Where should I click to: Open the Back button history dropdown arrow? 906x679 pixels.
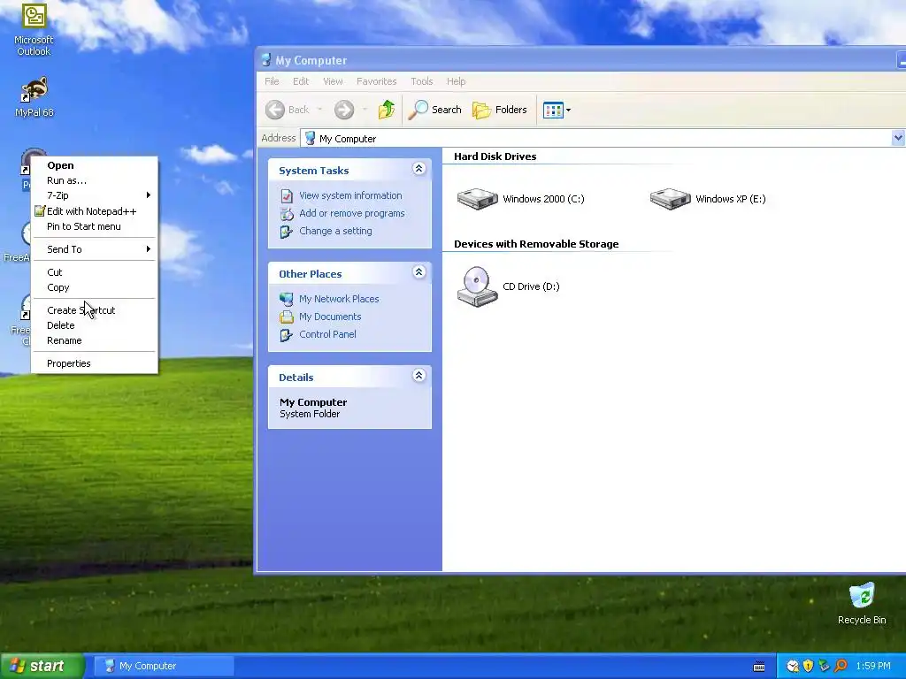(x=319, y=110)
